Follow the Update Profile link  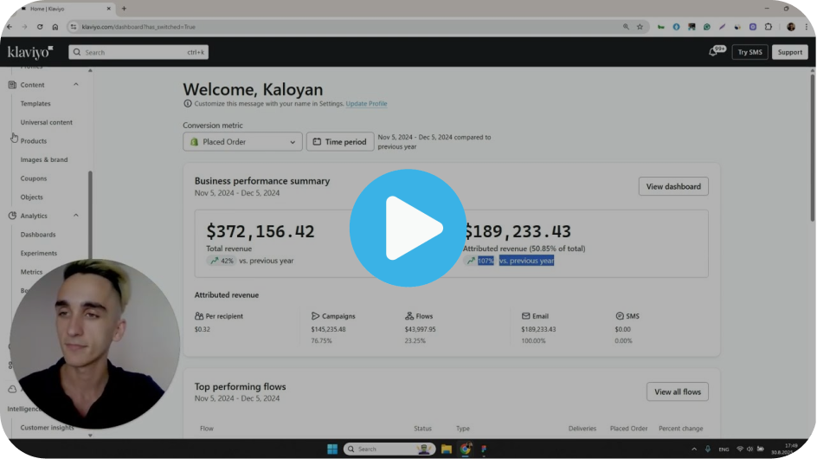[366, 104]
